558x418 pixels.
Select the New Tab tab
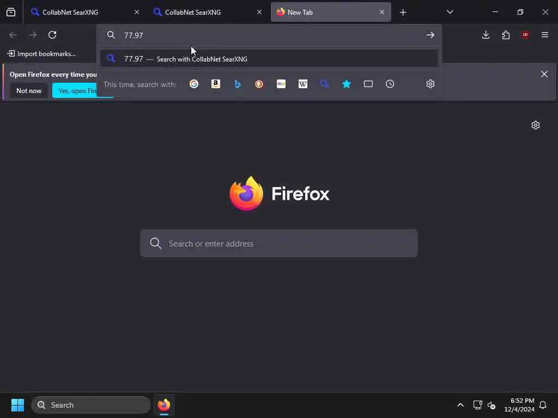(331, 12)
